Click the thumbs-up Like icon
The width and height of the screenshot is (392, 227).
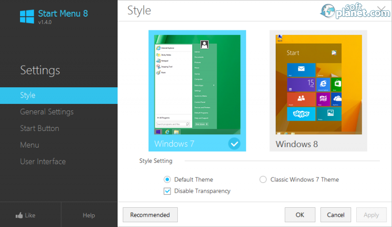[x=19, y=215]
